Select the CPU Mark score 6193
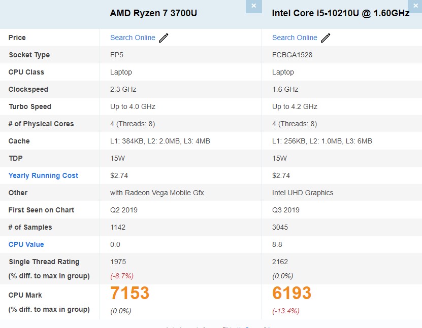Viewport: 422px width, 328px height. click(291, 293)
